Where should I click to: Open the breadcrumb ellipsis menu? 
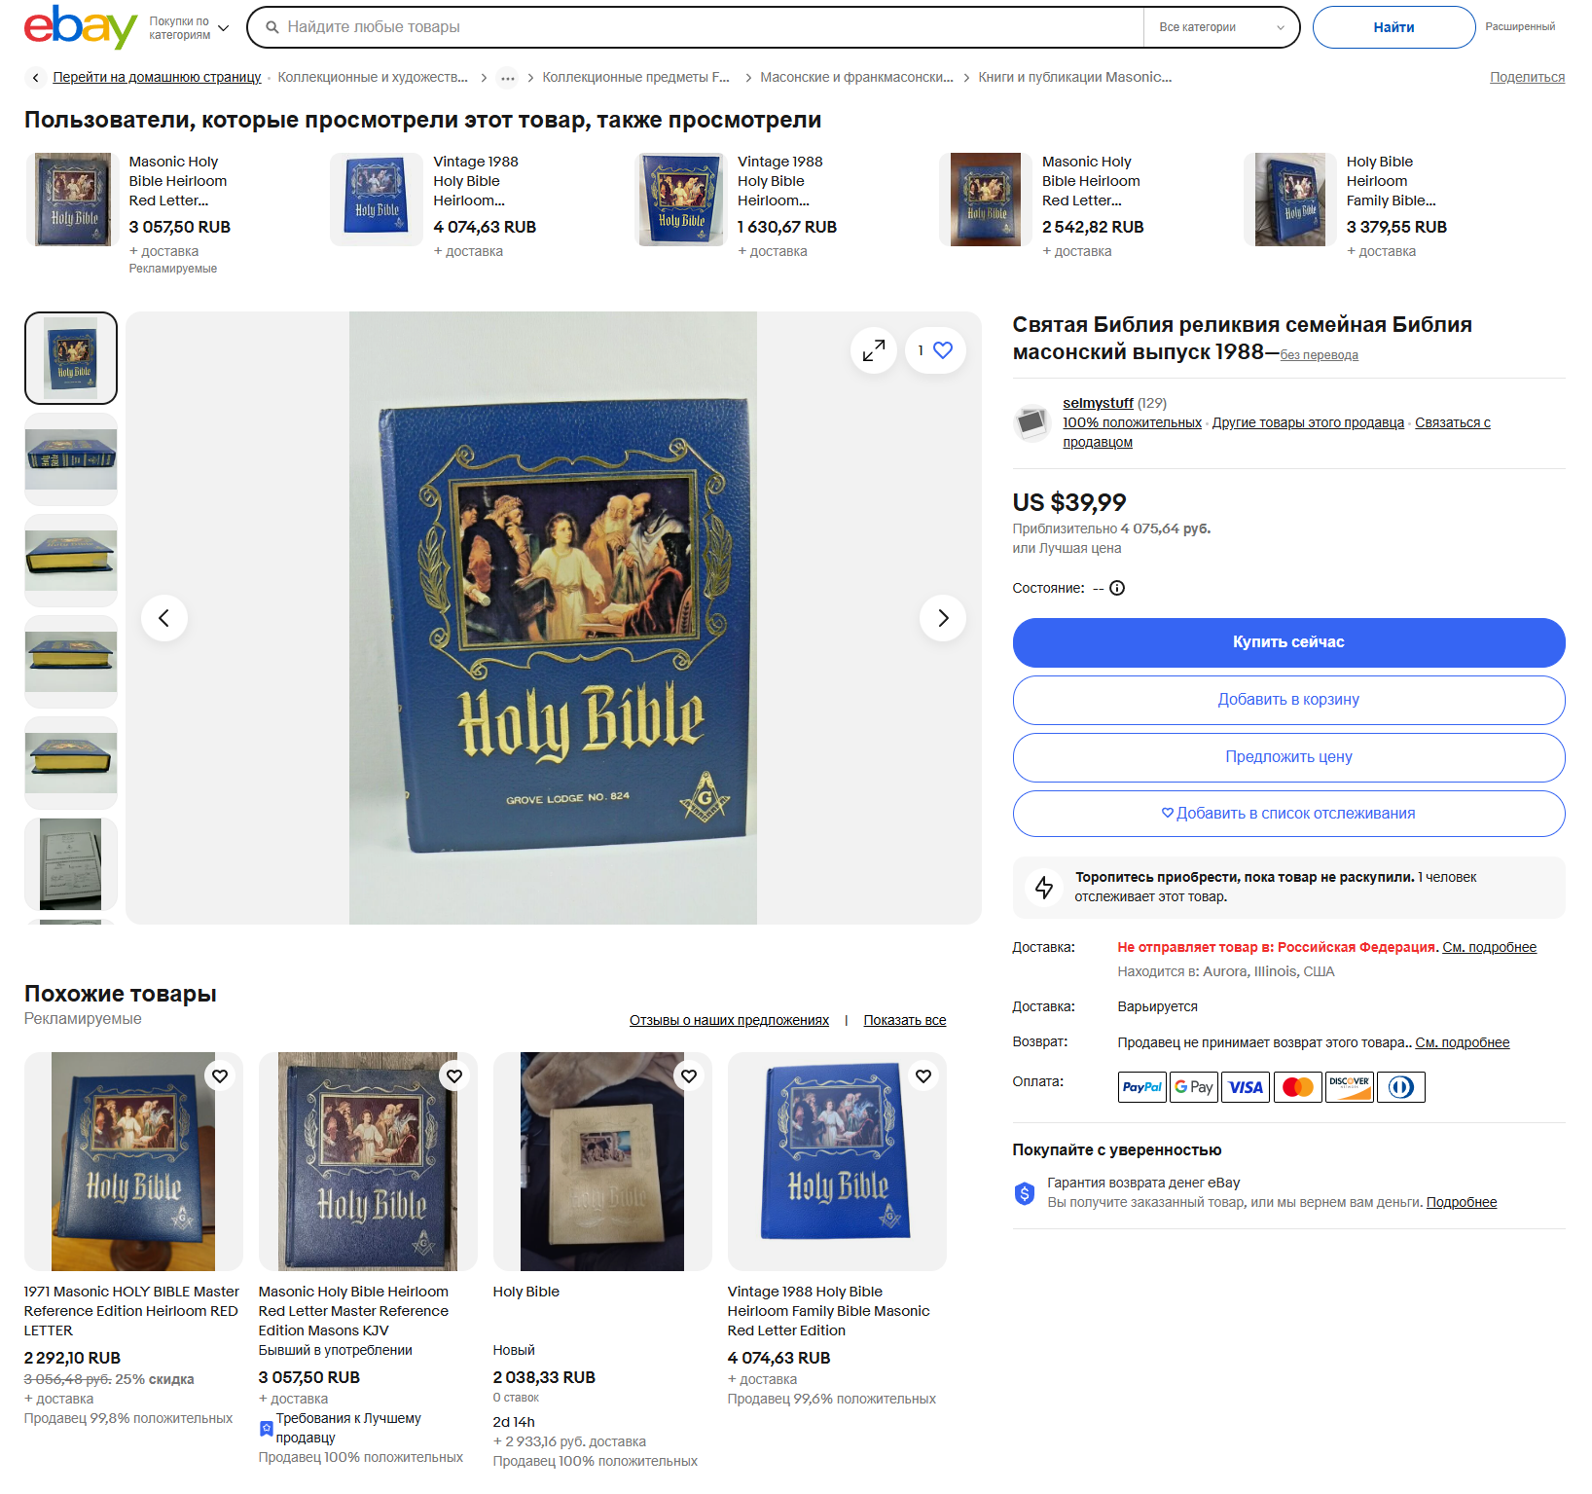tap(507, 78)
